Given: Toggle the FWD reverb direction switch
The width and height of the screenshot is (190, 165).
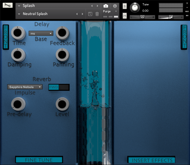Looking at the screenshot, I should [59, 87].
